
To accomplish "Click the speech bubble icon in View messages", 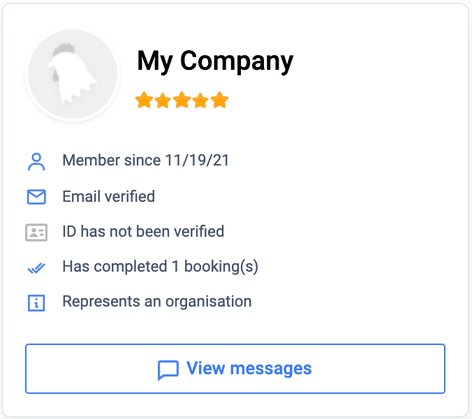I will click(x=168, y=369).
